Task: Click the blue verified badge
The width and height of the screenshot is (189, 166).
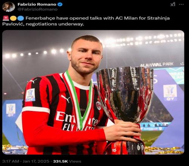Action: click(x=60, y=4)
